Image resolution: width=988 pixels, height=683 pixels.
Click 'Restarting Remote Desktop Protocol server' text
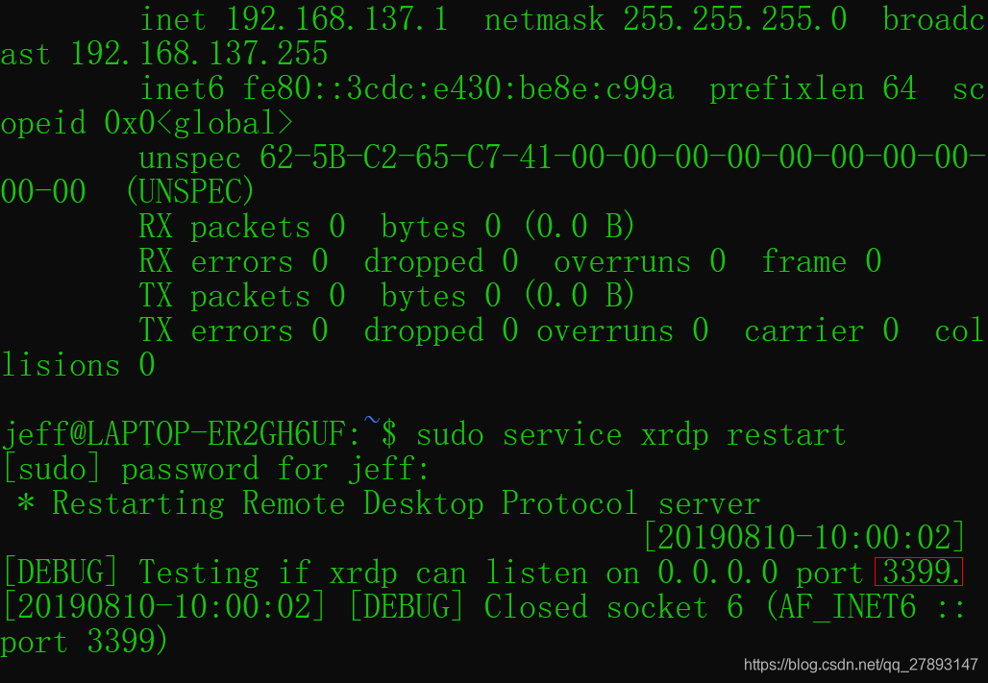[407, 503]
